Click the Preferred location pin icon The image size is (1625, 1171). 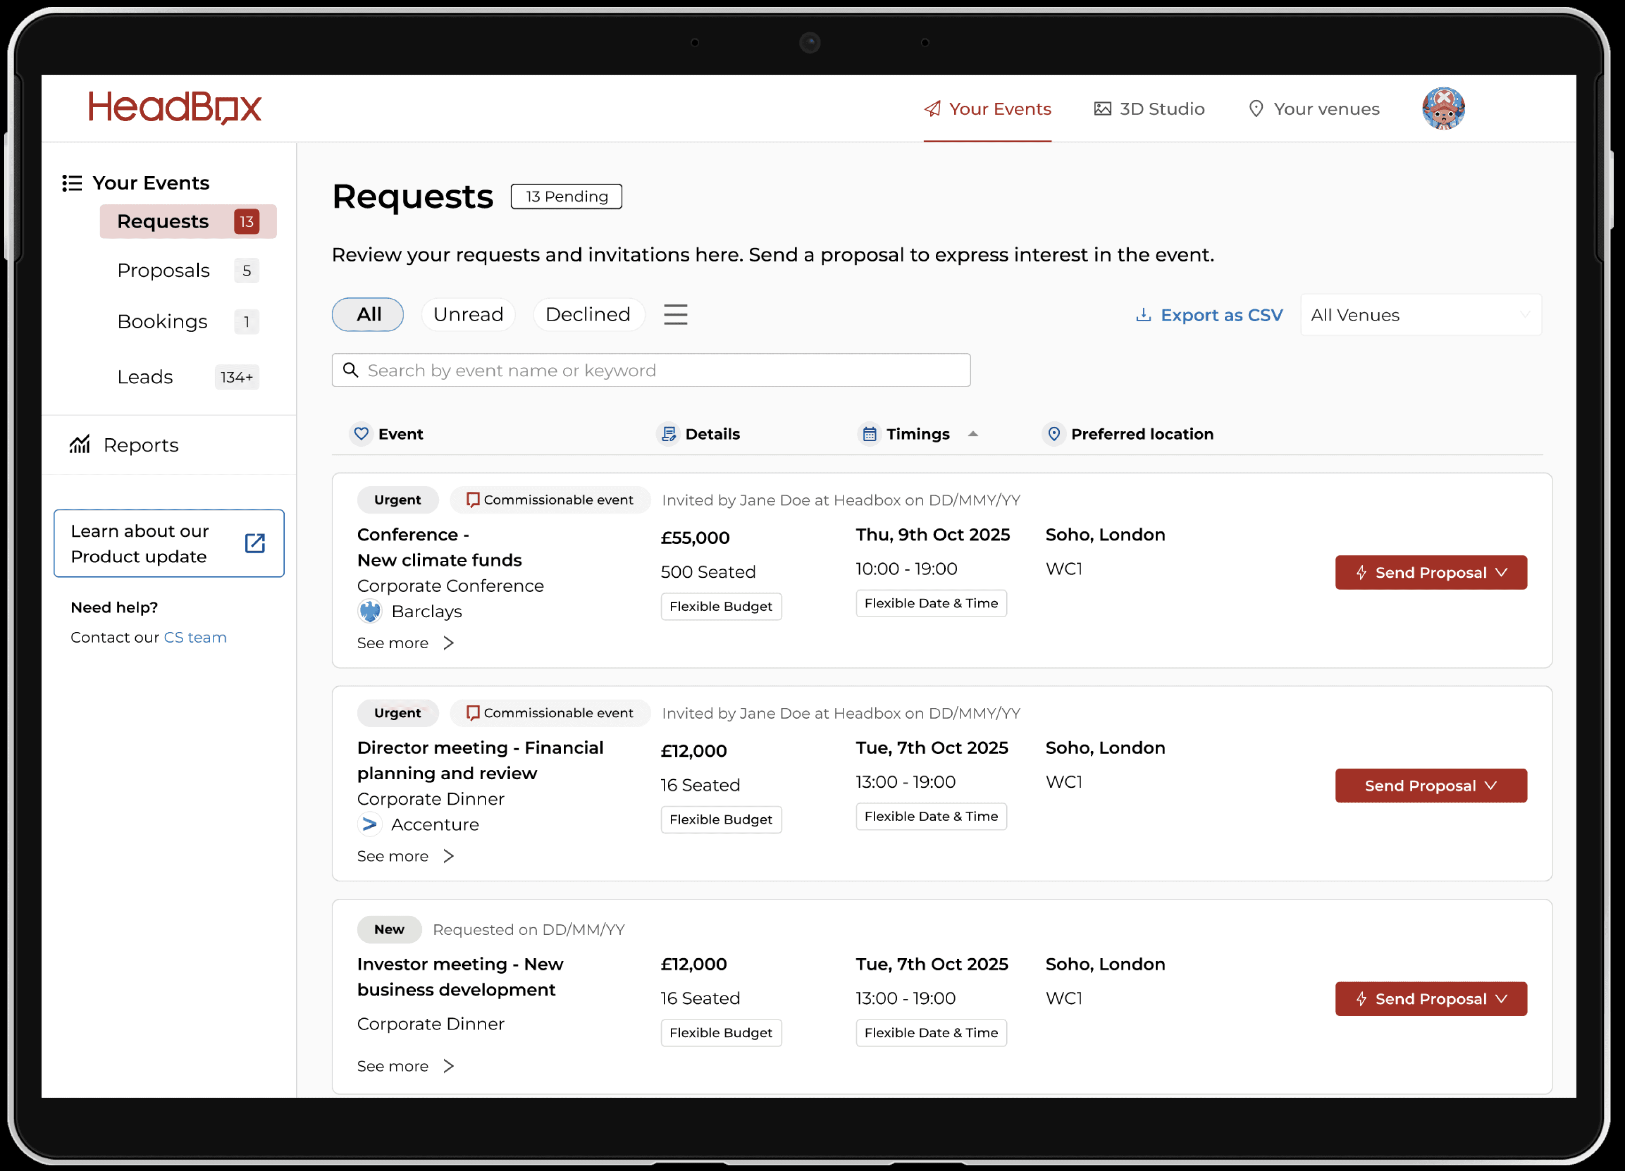click(x=1053, y=434)
